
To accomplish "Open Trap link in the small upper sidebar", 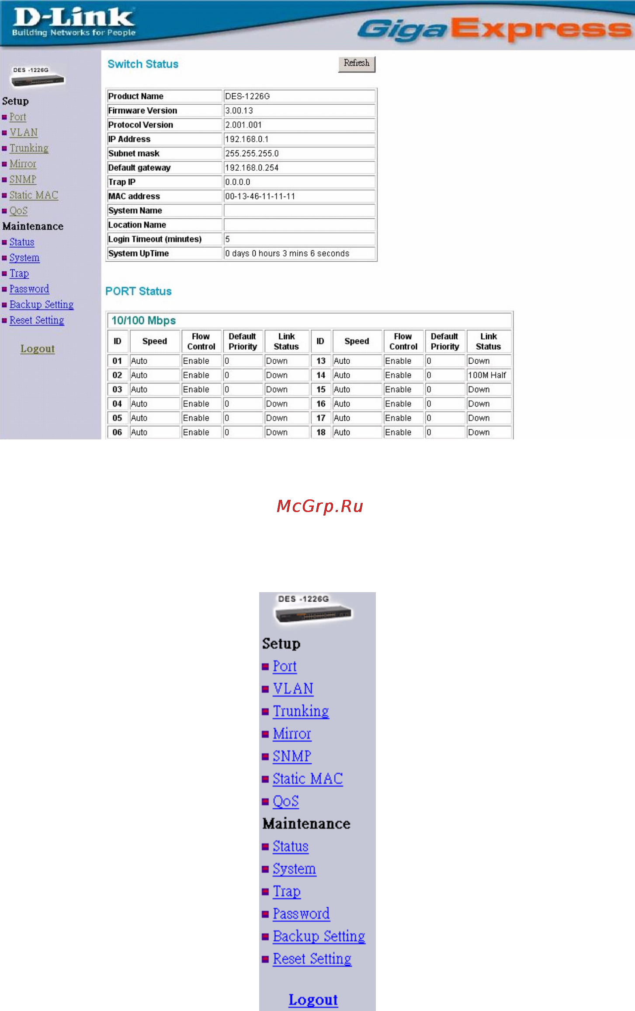I will 19,274.
